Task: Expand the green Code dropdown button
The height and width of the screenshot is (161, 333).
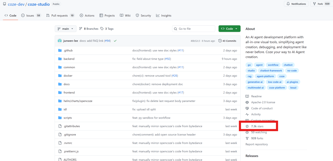Action: (x=229, y=29)
